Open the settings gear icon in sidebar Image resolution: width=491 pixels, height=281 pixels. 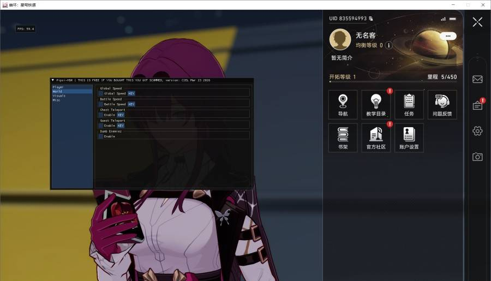click(477, 130)
